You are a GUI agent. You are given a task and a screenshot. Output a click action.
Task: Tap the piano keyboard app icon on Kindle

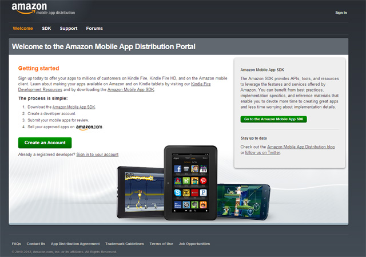(204, 169)
